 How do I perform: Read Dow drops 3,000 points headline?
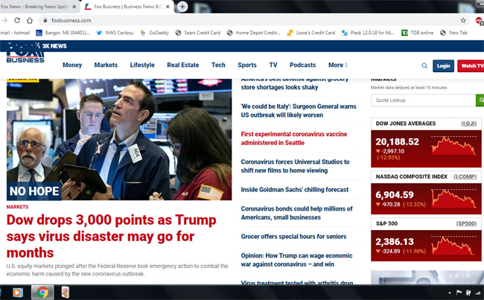(112, 237)
